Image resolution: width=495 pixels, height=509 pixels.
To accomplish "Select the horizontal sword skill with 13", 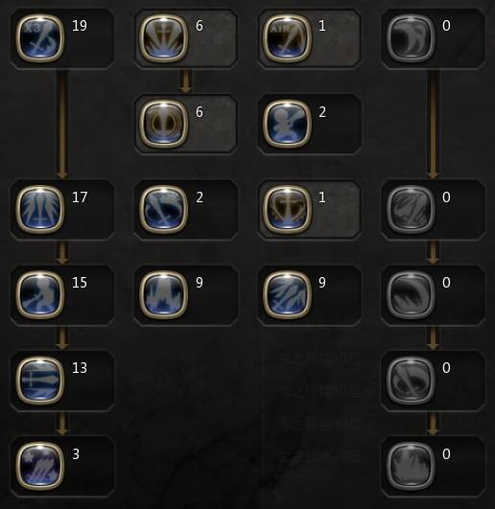I will pos(40,381).
